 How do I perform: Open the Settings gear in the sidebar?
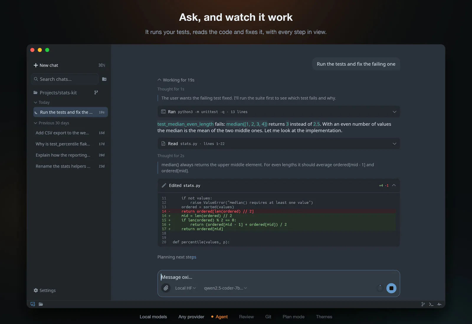[x=36, y=290]
